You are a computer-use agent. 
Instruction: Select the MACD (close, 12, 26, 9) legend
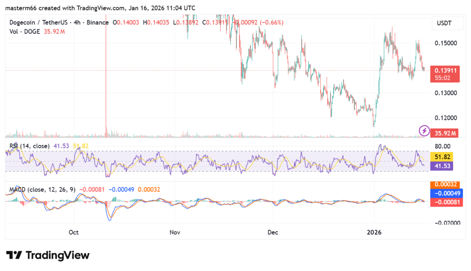[x=42, y=190]
